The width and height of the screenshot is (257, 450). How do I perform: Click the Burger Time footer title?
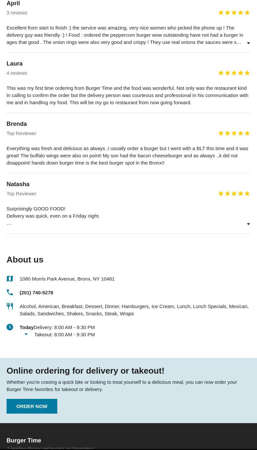click(24, 440)
